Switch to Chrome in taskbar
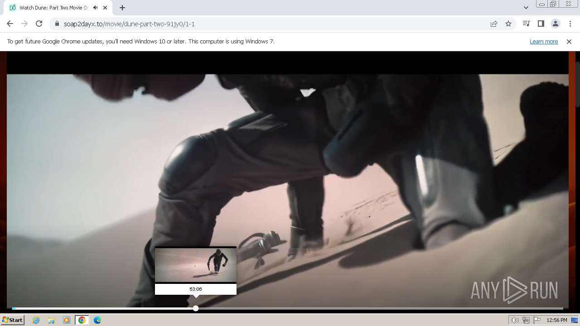580x326 pixels. 82,320
